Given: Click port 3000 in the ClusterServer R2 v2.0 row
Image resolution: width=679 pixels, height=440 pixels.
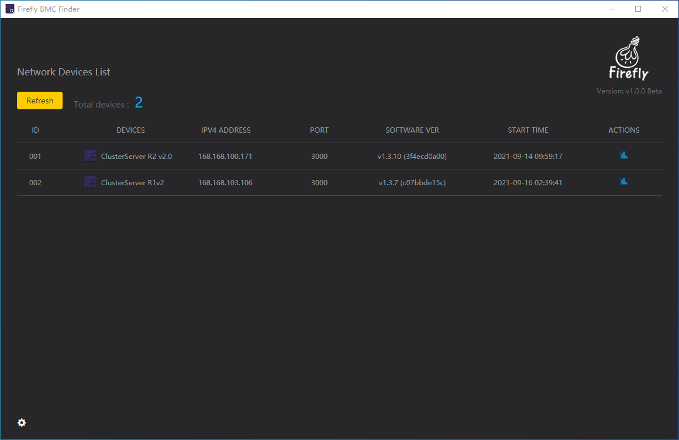Looking at the screenshot, I should tap(319, 156).
